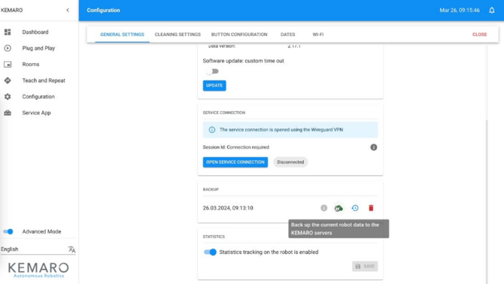The image size is (504, 284).
Task: Disable Advanced Mode switch
Action: coord(8,231)
